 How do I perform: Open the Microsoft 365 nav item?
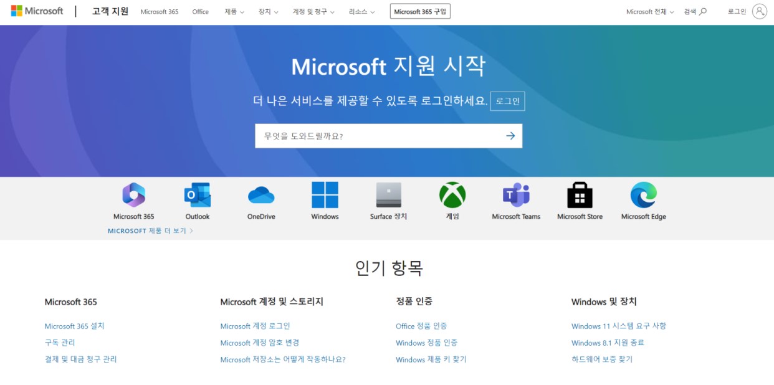(x=160, y=12)
